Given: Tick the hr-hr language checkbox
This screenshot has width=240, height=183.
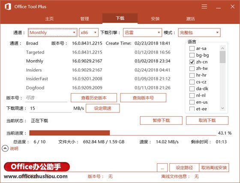Looking at the screenshot, I should coord(192,75).
